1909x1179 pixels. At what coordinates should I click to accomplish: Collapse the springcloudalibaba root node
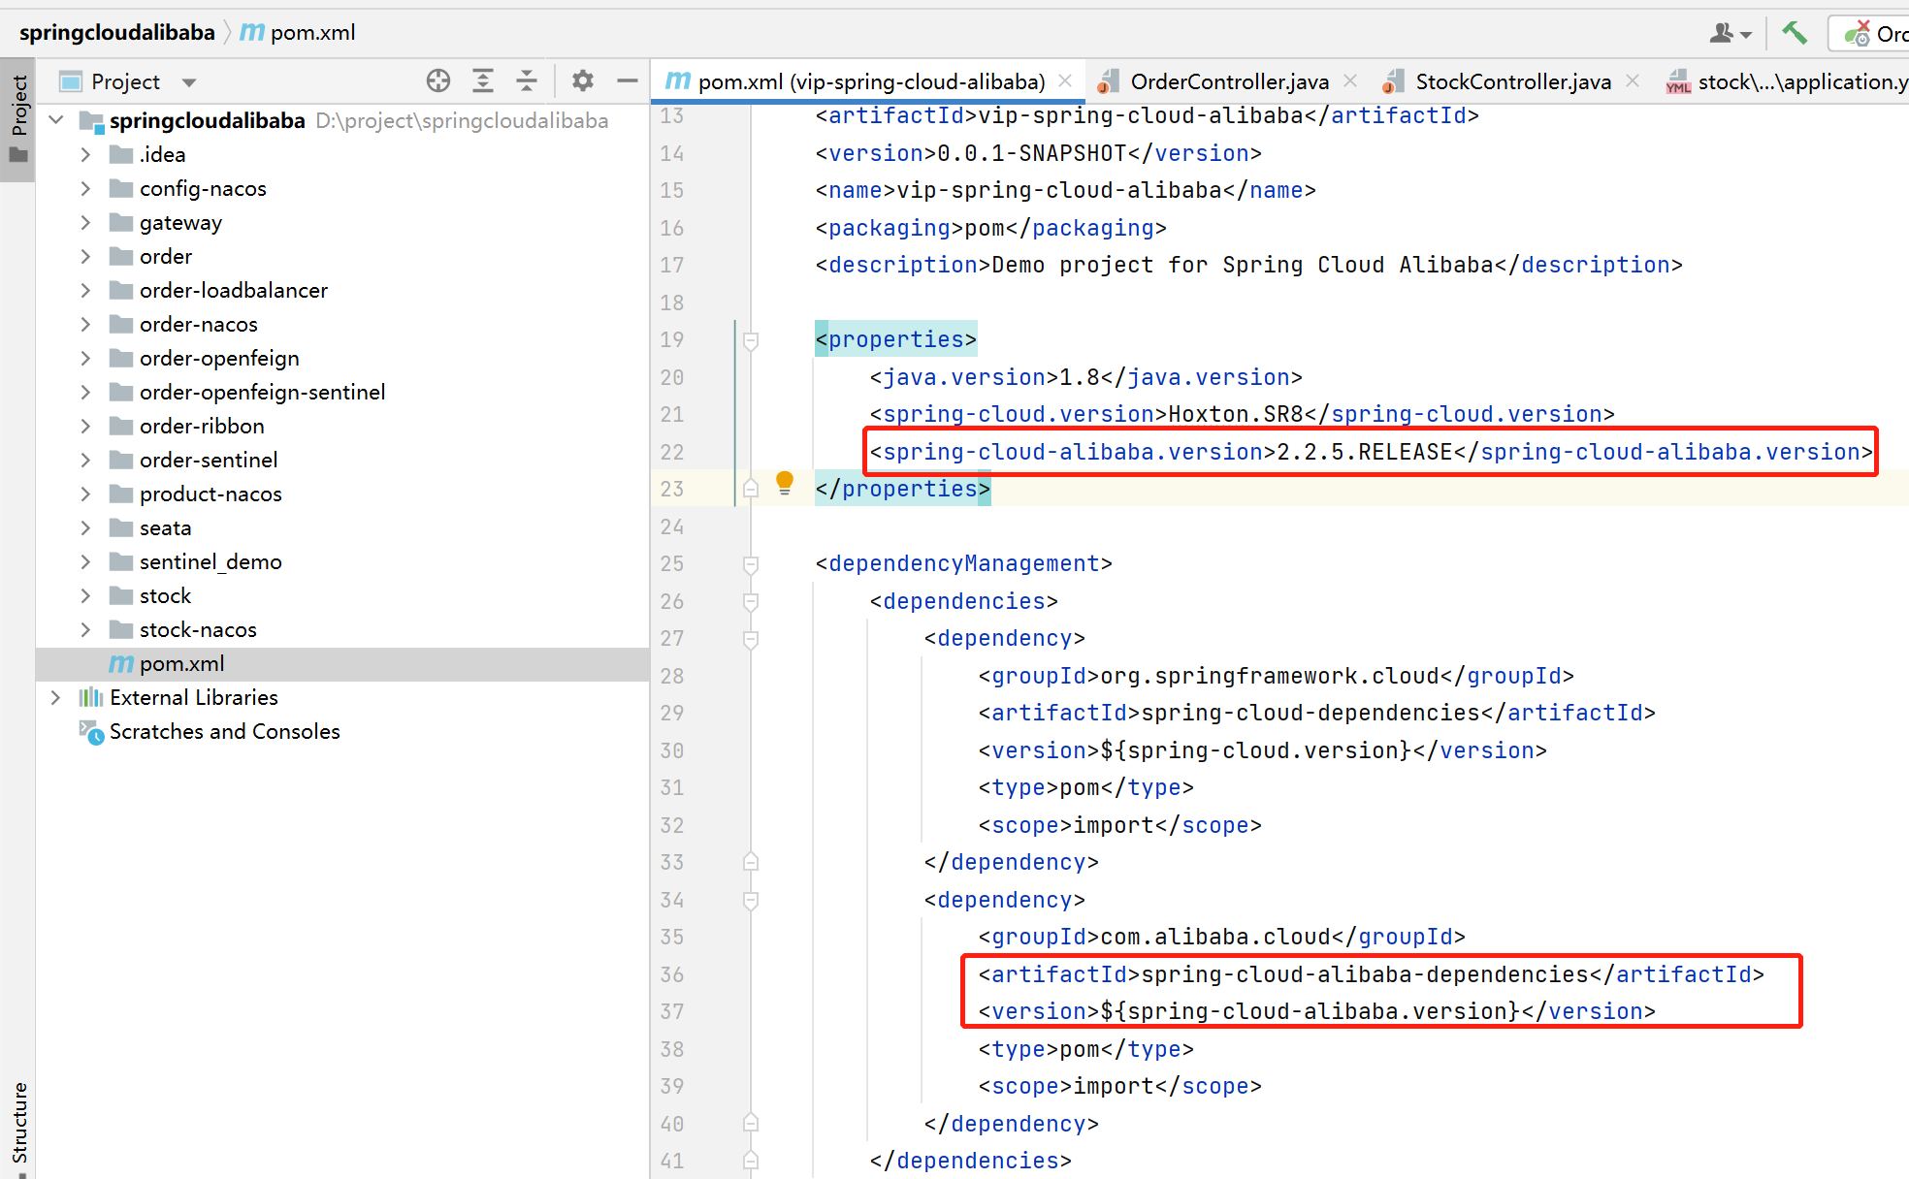56,120
